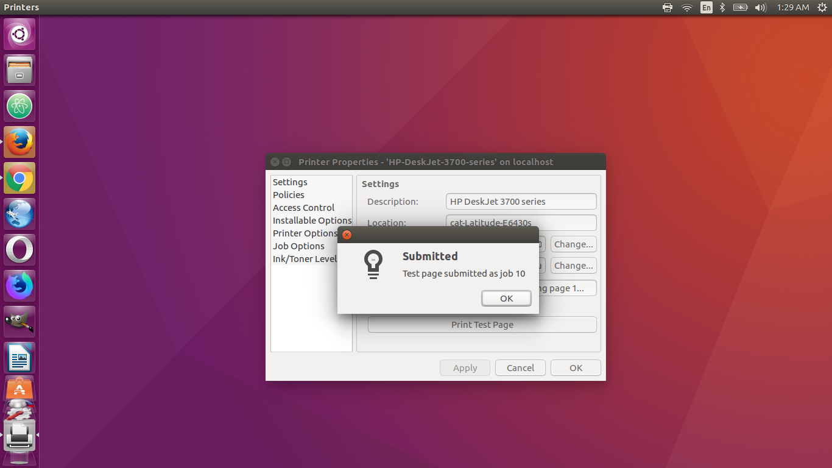
Task: Launch Firefox from the launcher
Action: click(x=19, y=142)
